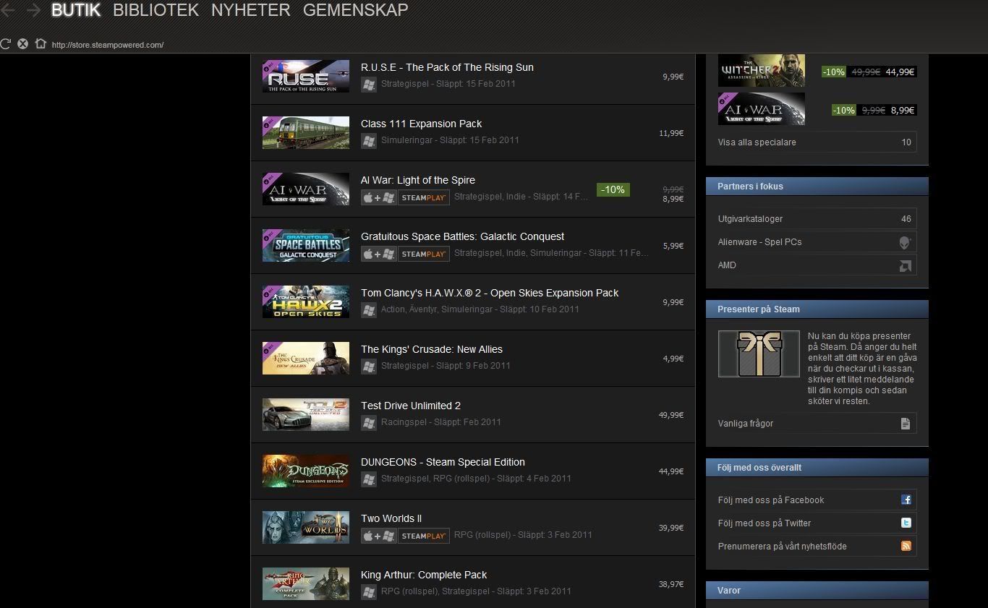Open King Arthur Complete Pack thumbnail
The width and height of the screenshot is (988, 608).
[x=306, y=583]
